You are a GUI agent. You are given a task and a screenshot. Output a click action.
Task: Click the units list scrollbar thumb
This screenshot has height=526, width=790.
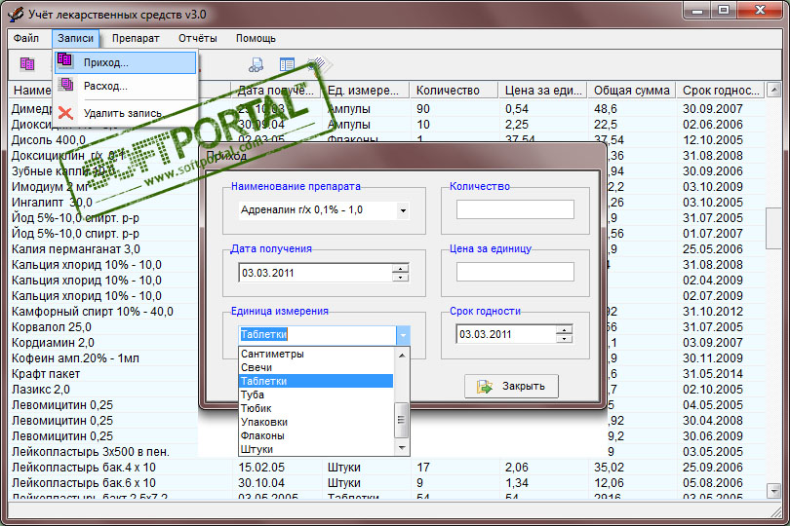click(402, 420)
